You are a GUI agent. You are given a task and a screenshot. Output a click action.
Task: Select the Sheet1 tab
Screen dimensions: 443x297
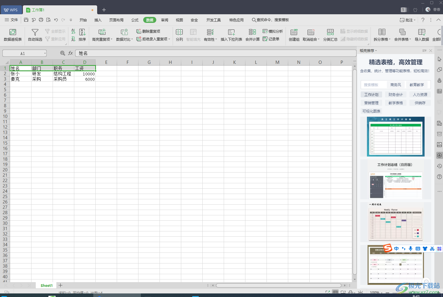tap(46, 285)
